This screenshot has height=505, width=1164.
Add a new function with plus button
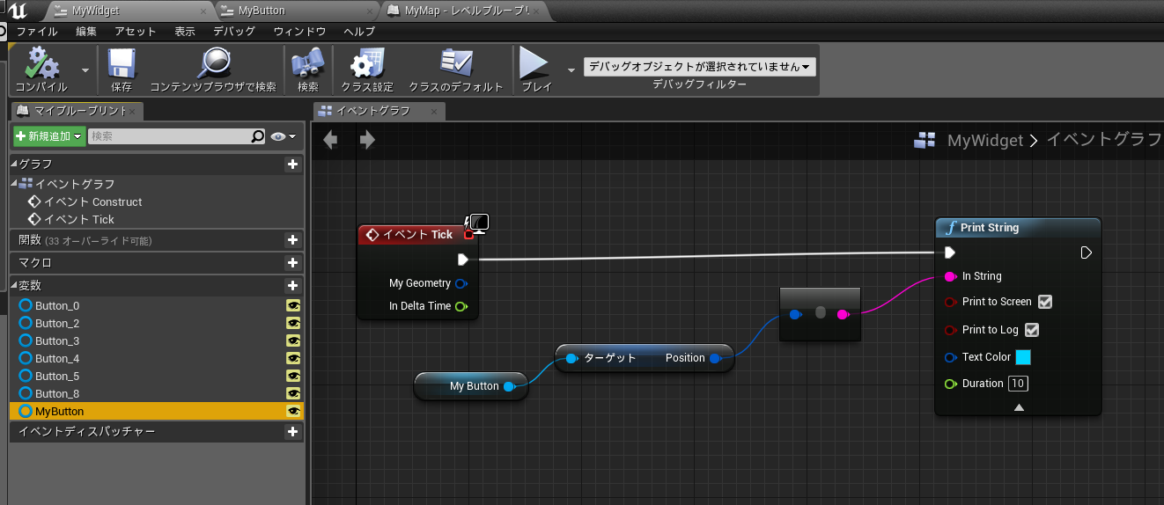click(292, 240)
